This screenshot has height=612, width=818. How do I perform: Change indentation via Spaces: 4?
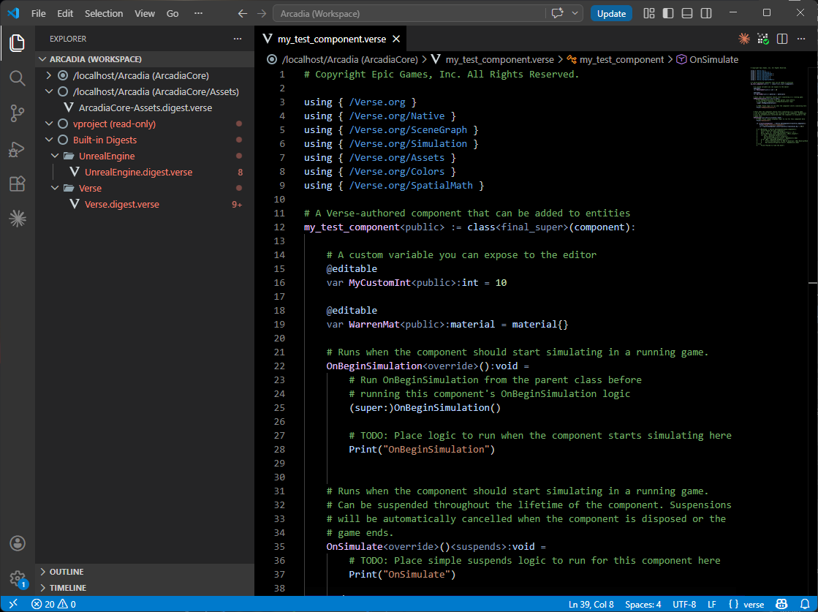click(643, 604)
